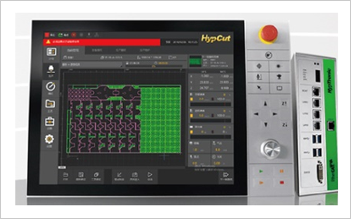Image resolution: width=351 pixels, height=219 pixels.
Task: Open the dropdown below the toolbar row
Action: click(92, 64)
